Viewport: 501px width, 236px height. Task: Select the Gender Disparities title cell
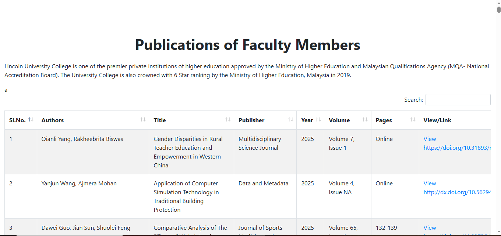pyautogui.click(x=191, y=152)
